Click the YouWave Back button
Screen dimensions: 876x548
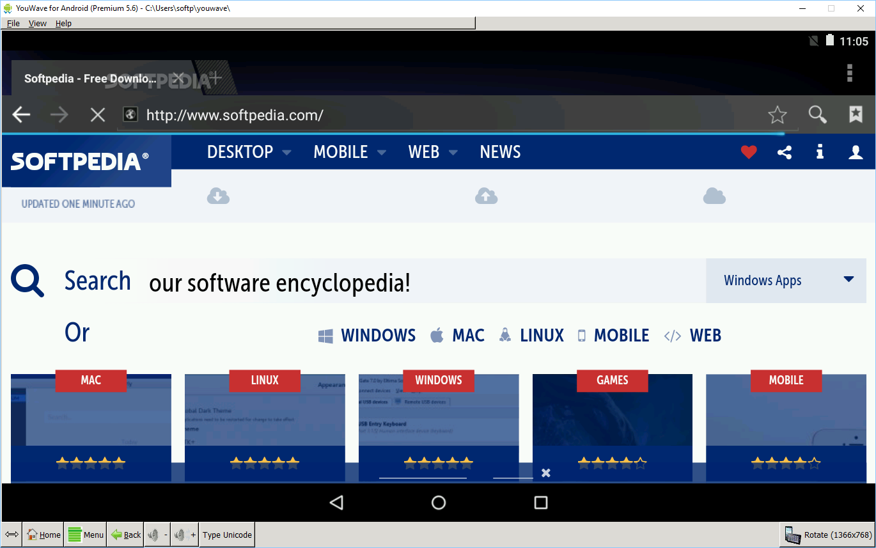[x=126, y=535]
